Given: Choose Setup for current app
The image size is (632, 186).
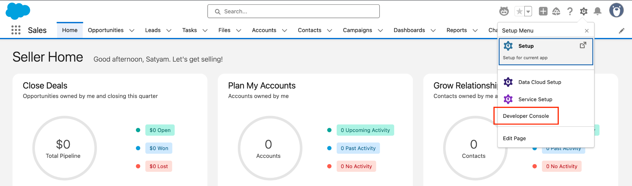Looking at the screenshot, I should click(x=546, y=52).
